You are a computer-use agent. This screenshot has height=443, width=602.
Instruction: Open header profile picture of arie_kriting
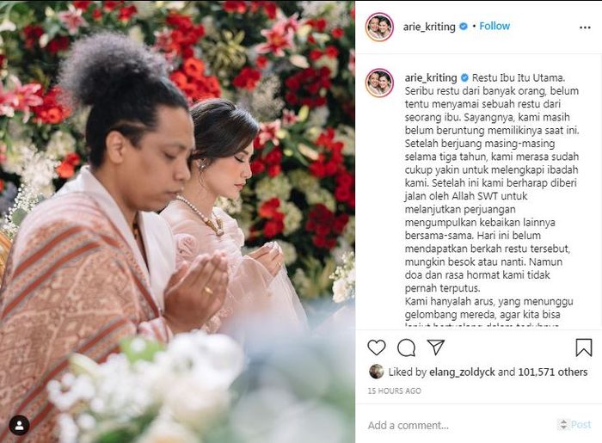point(379,27)
